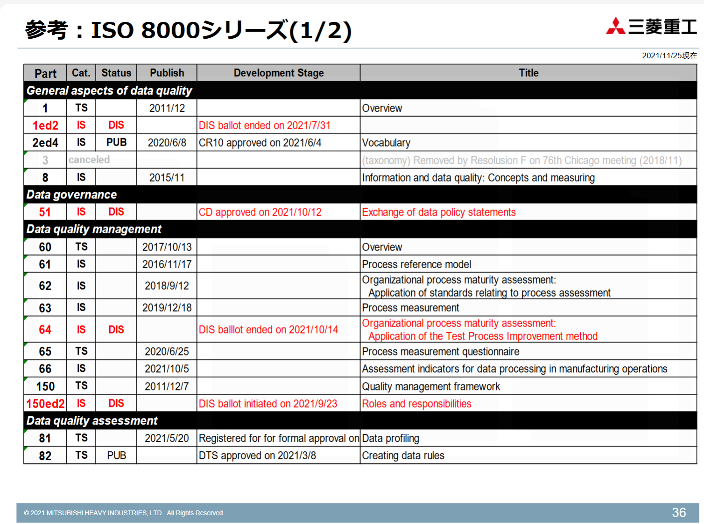The image size is (704, 524).
Task: Click 'DTS approved on 2021/3/8'
Action: pyautogui.click(x=257, y=456)
